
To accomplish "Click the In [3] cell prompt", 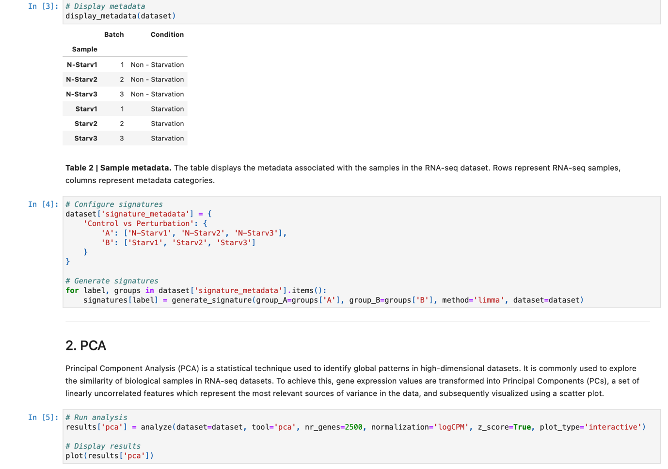I will [43, 6].
